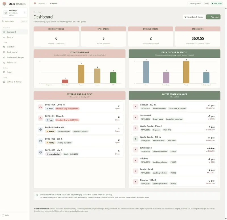Open the Reorder List page
The width and height of the screenshot is (227, 220).
tap(15, 63)
